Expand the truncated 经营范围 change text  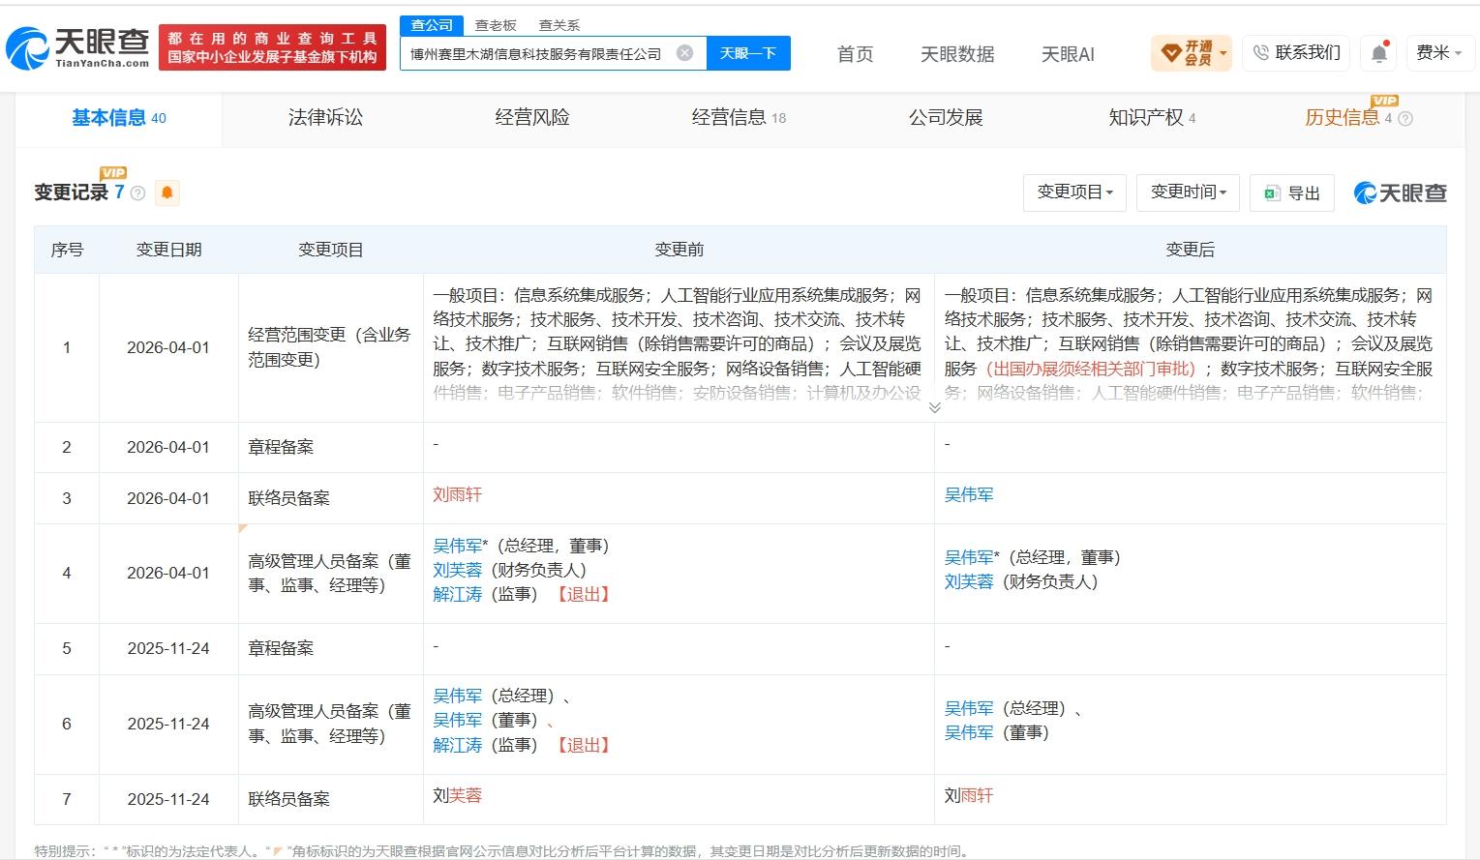934,407
